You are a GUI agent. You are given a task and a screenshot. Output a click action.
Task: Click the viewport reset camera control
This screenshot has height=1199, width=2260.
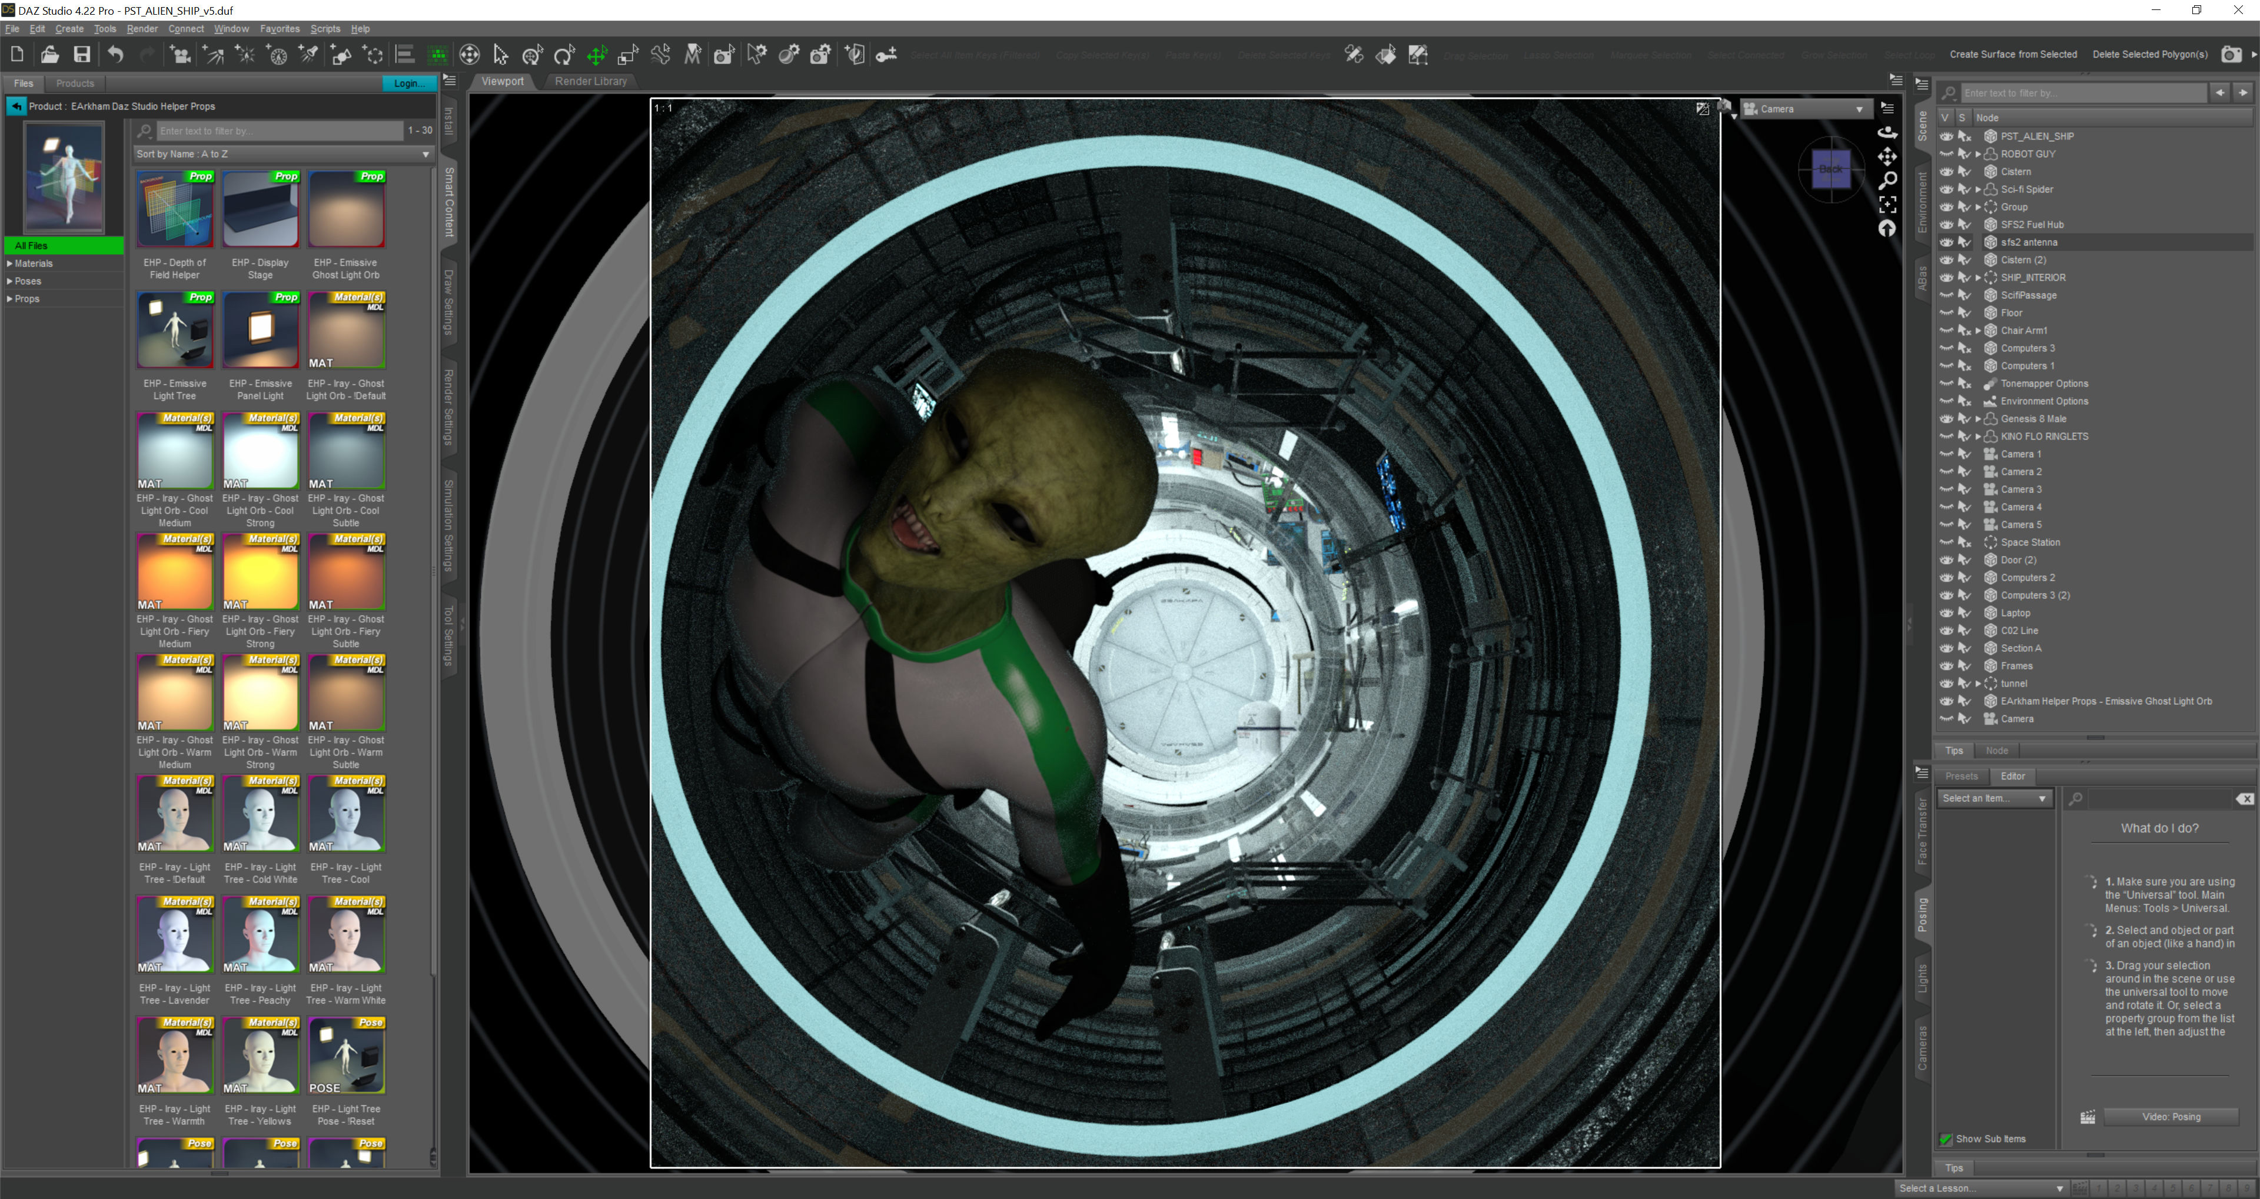tap(1887, 228)
